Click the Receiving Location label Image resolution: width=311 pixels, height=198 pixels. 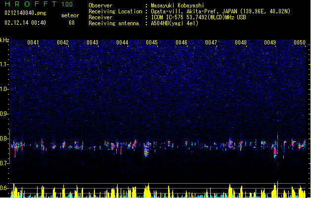(115, 11)
